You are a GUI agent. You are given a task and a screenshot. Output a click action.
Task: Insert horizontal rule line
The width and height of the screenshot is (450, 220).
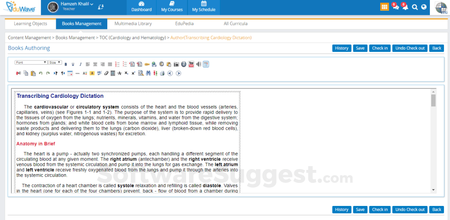77,73
